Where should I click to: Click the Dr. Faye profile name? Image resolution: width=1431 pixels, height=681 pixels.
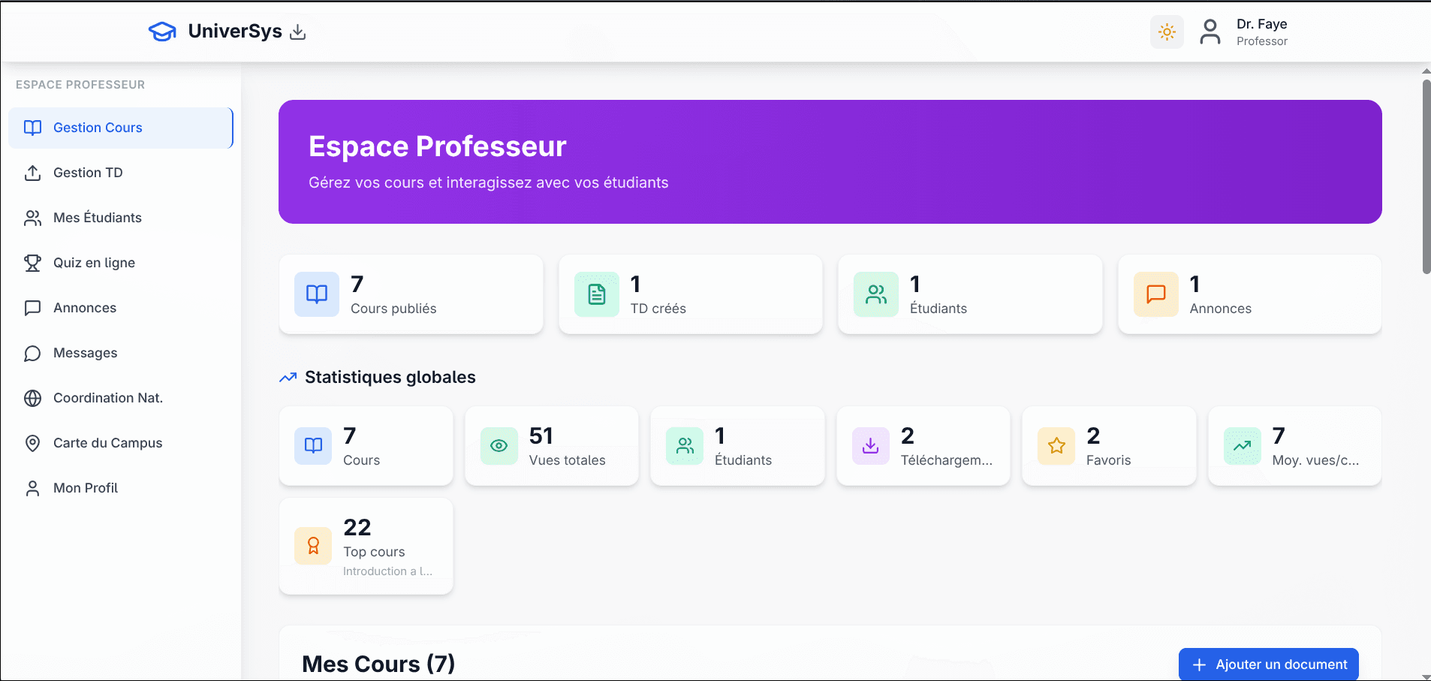click(x=1262, y=24)
